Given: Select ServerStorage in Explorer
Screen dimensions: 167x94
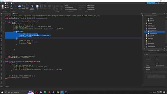Looking at the screenshot, I should 151,35.
